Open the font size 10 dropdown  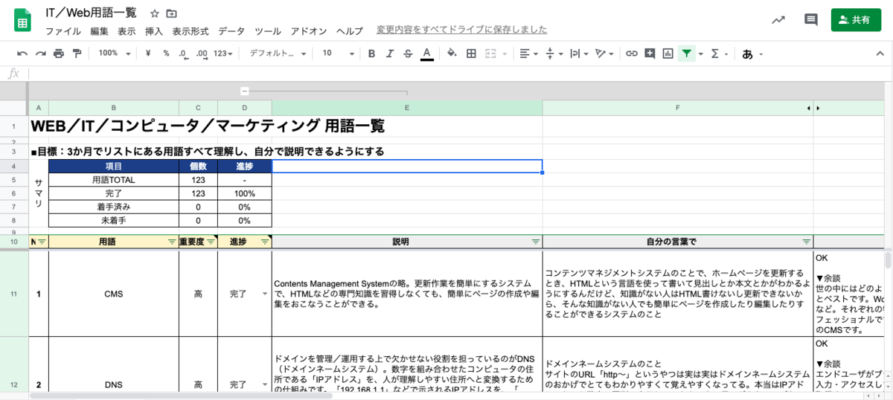click(x=339, y=54)
